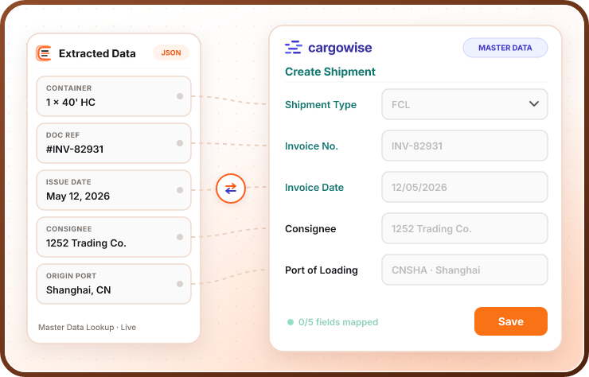Click the connector dot on the Issue Date card
589x377 pixels.
[x=180, y=190]
